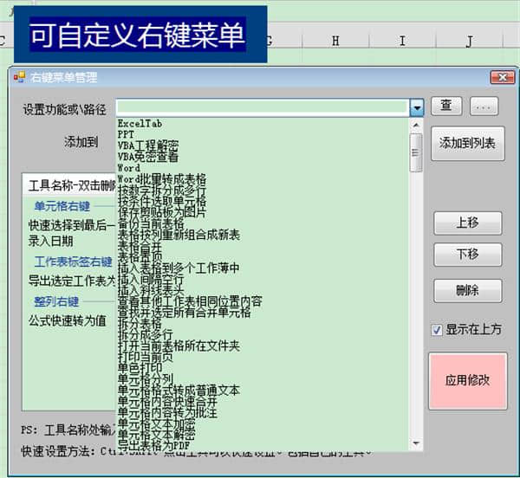Click the 单元格右键 group header
The width and height of the screenshot is (520, 478).
point(62,206)
